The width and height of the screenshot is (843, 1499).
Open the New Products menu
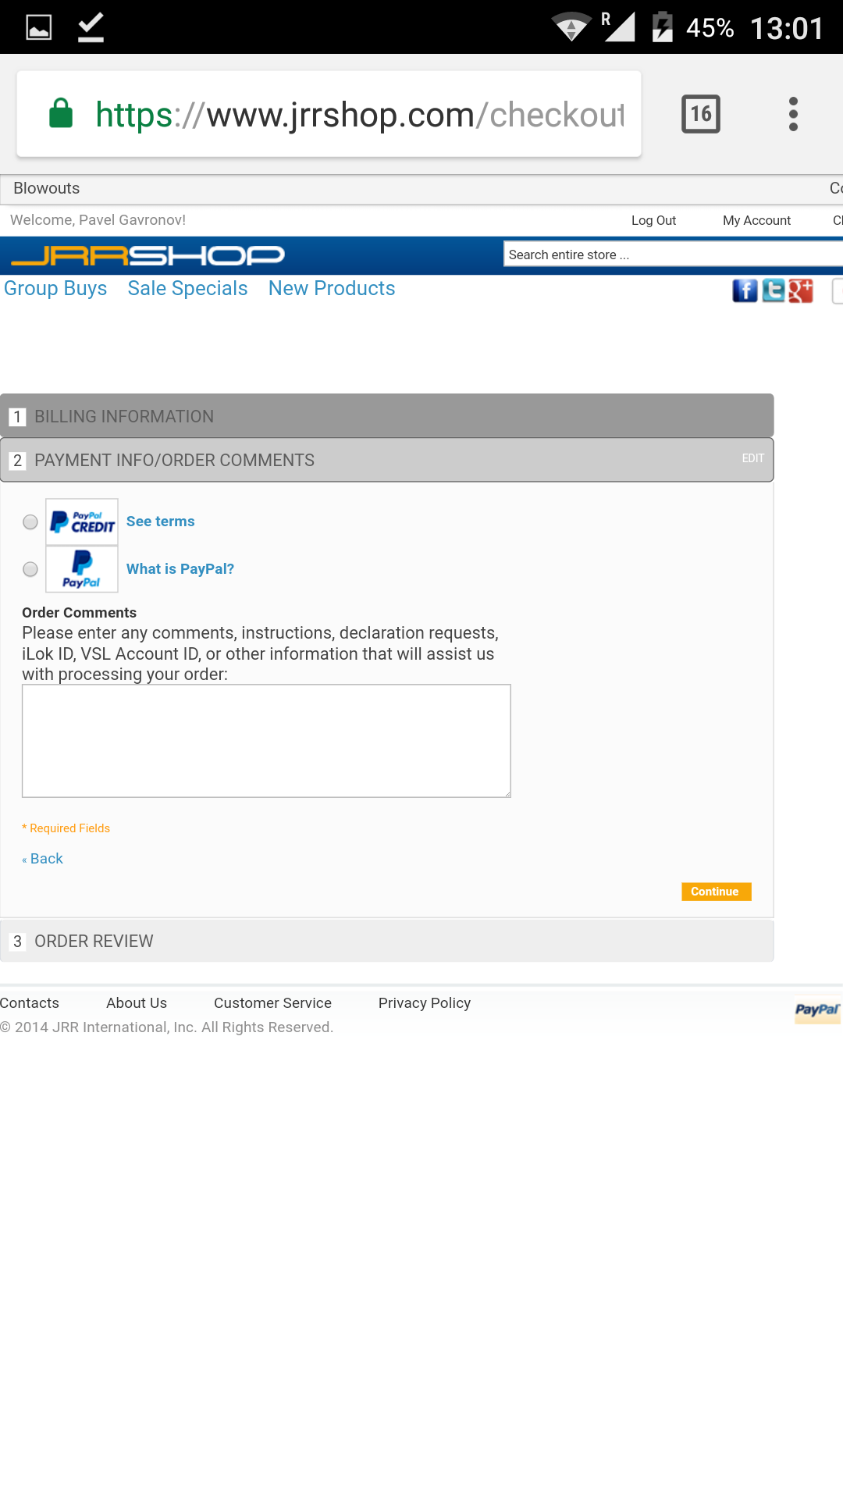coord(332,289)
